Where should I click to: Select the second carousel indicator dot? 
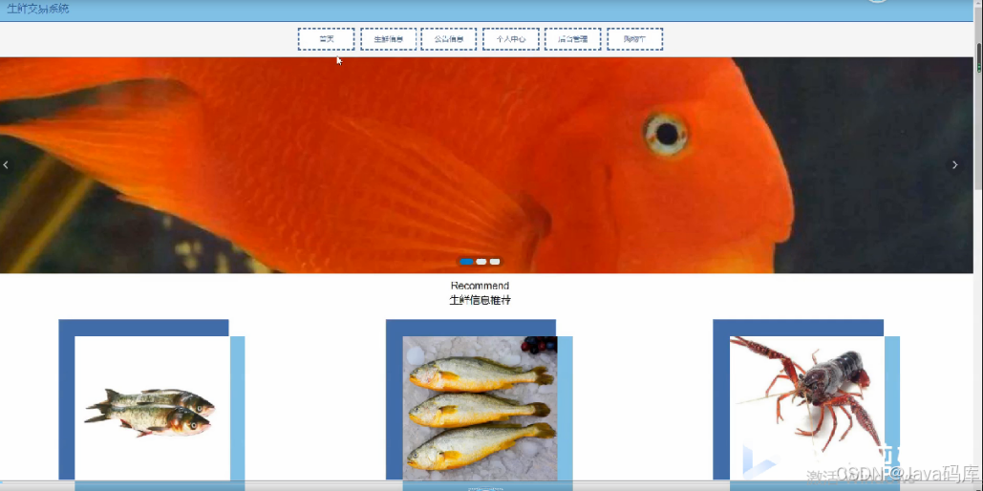(x=481, y=262)
